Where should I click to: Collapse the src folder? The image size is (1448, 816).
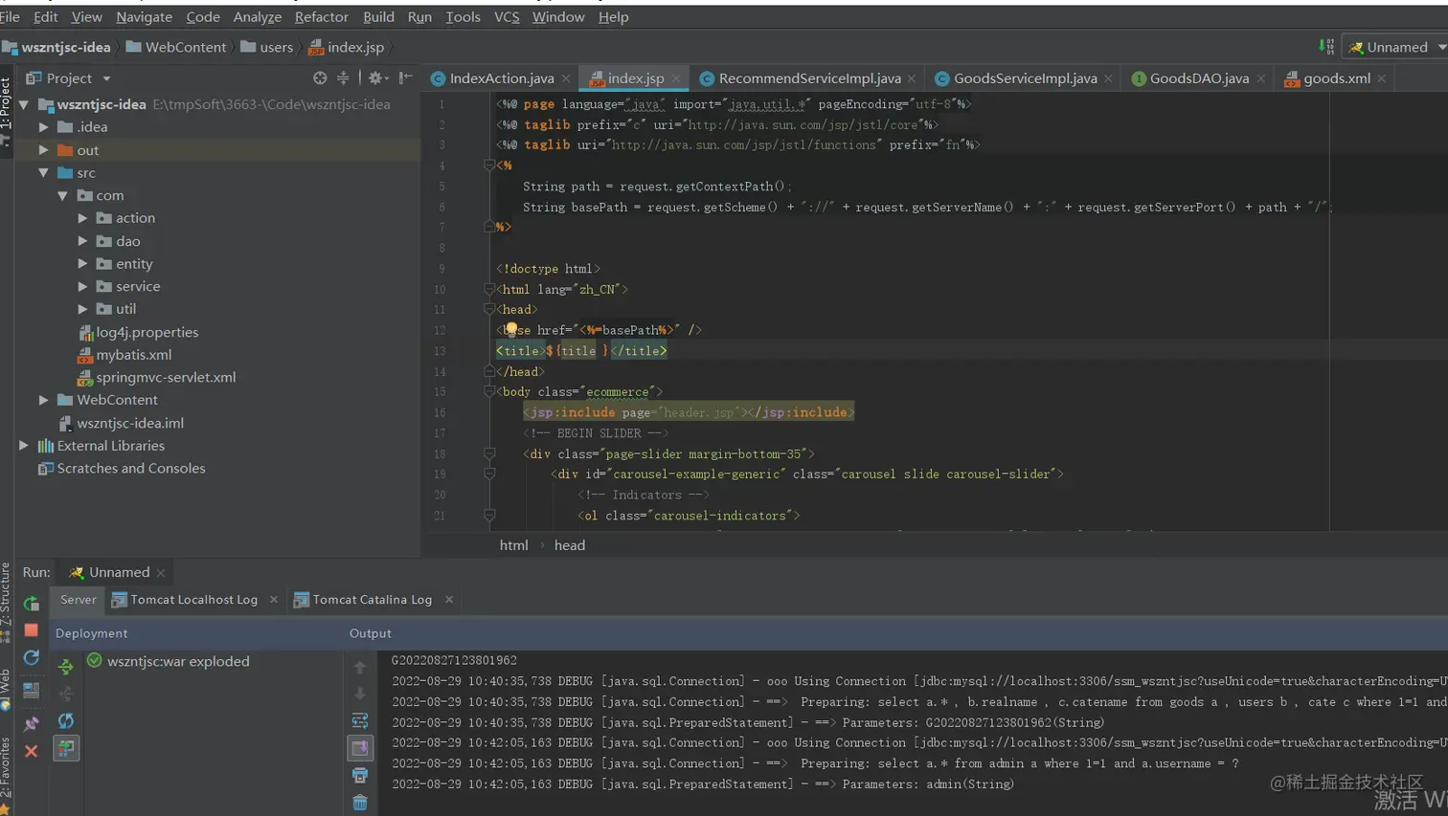[43, 173]
